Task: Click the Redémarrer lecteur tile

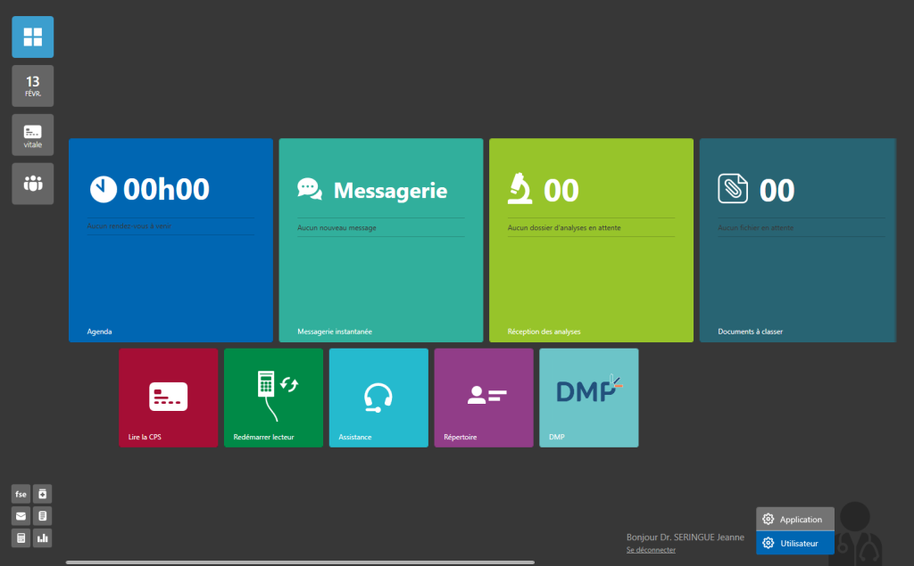Action: click(273, 398)
